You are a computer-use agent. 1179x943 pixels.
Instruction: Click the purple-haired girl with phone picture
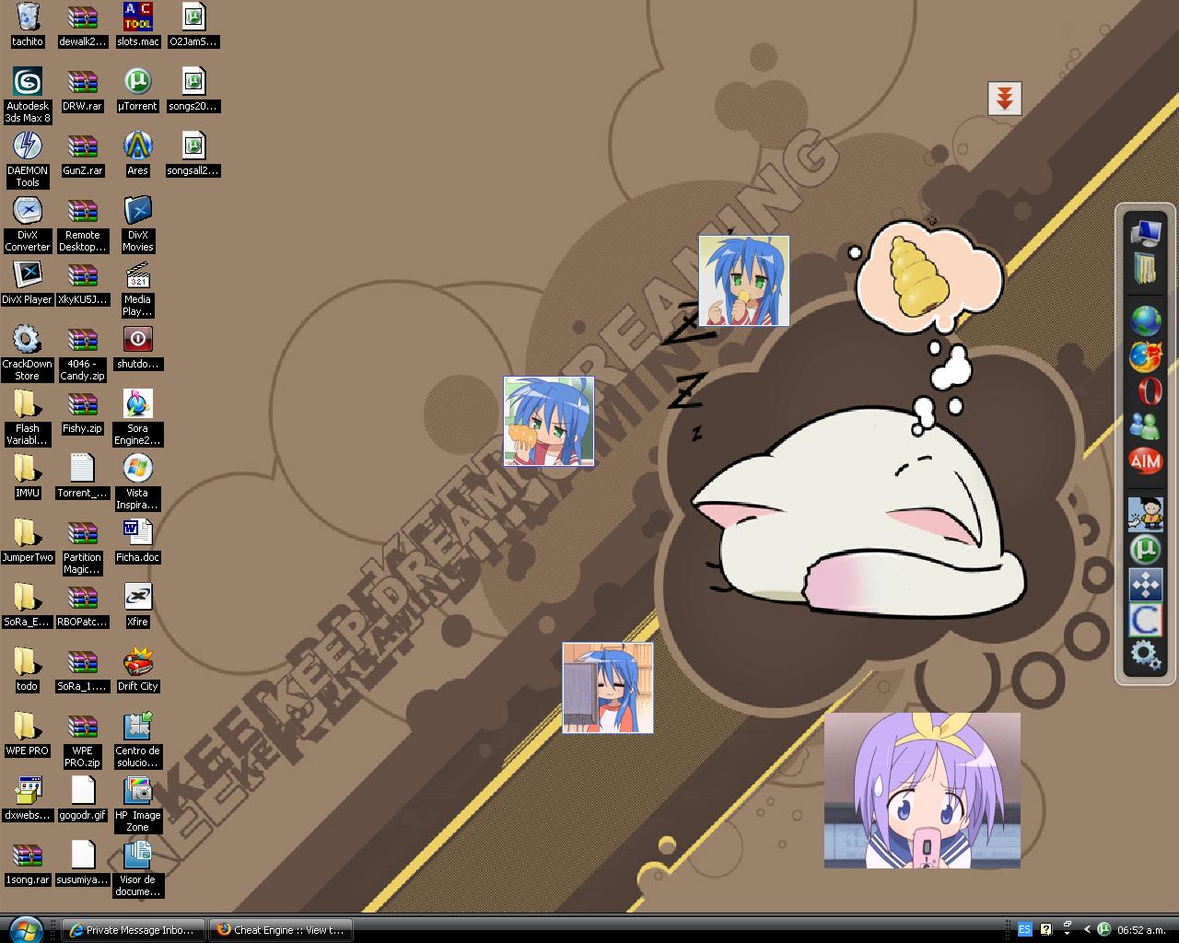(922, 790)
